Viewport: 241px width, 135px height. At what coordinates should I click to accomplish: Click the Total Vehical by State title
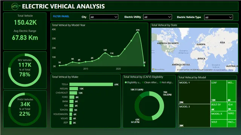pyautogui.click(x=164, y=25)
